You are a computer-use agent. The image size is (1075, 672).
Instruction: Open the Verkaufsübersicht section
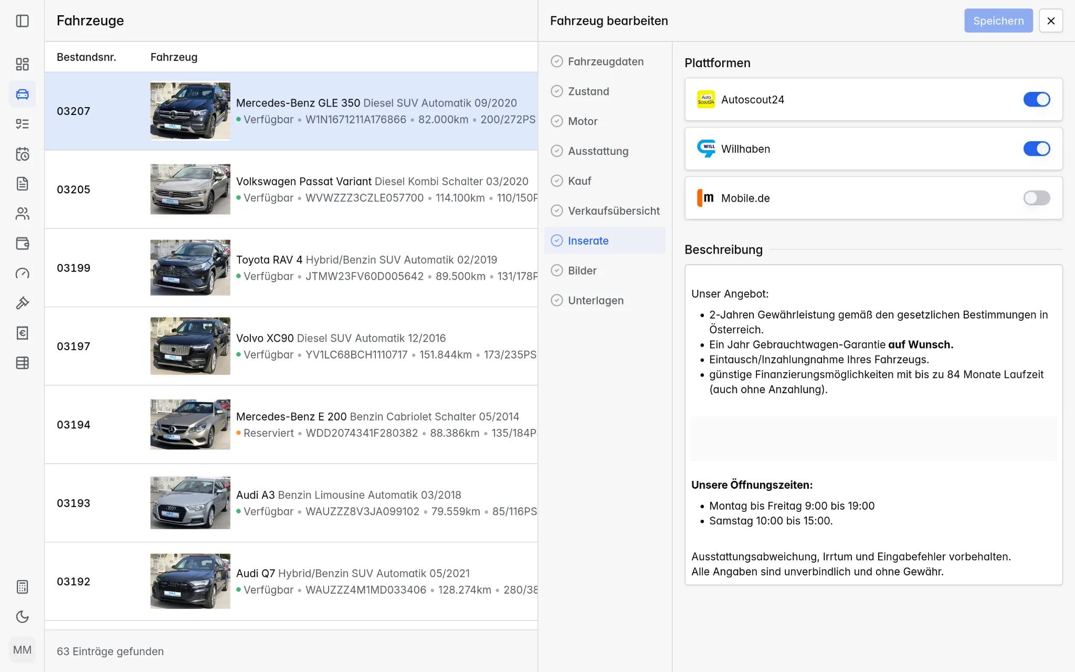pyautogui.click(x=605, y=211)
